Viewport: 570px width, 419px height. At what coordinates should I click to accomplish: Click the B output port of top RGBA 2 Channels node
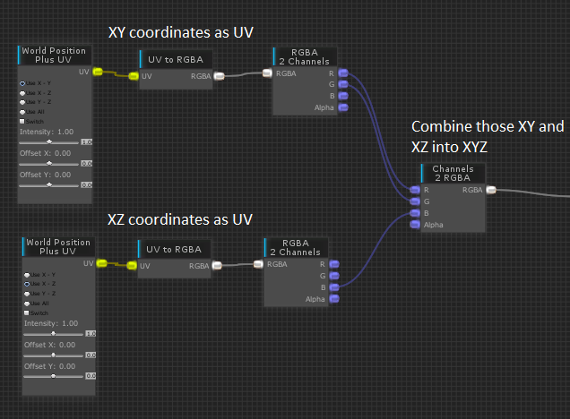pyautogui.click(x=343, y=96)
